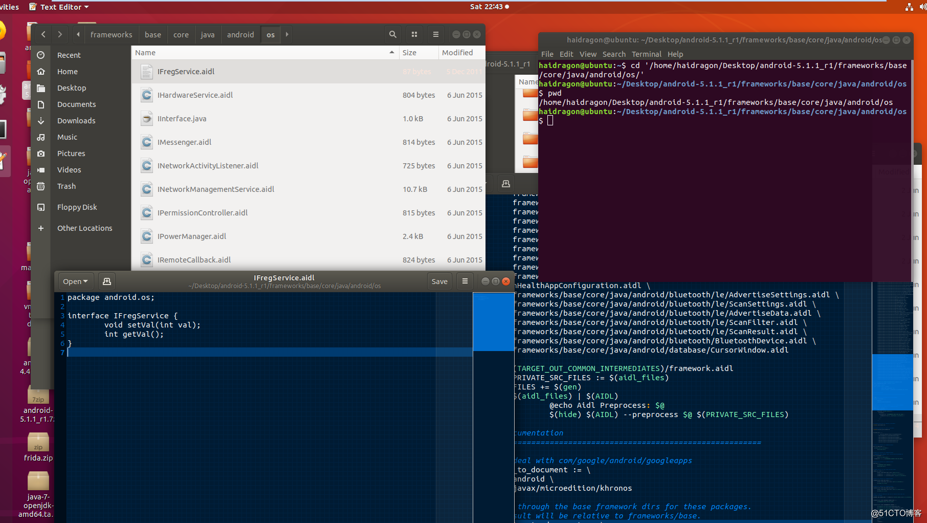Sort files by Size column
The height and width of the screenshot is (523, 927).
click(x=418, y=53)
